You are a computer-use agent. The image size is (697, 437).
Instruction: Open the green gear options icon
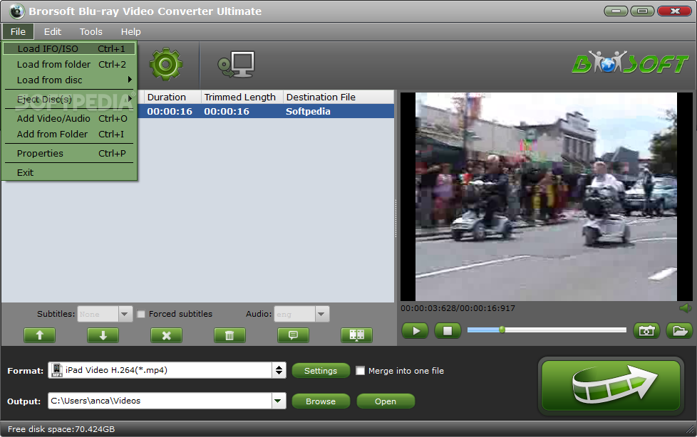(x=166, y=64)
